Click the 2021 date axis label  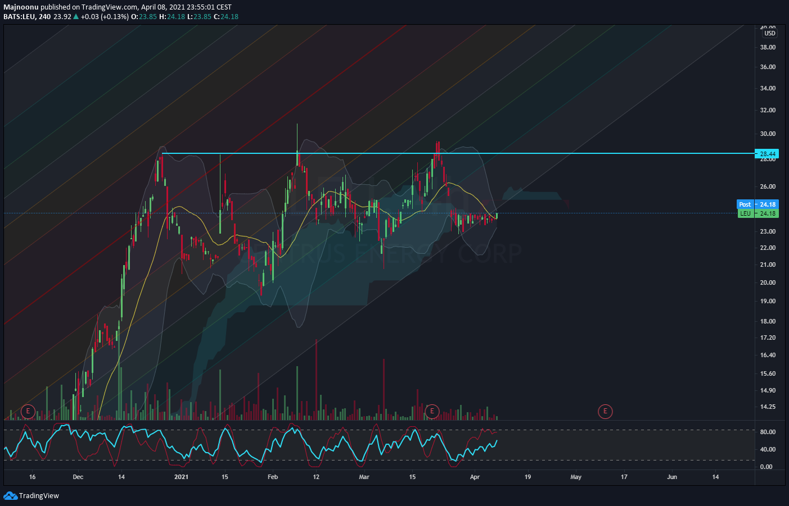[x=181, y=477]
